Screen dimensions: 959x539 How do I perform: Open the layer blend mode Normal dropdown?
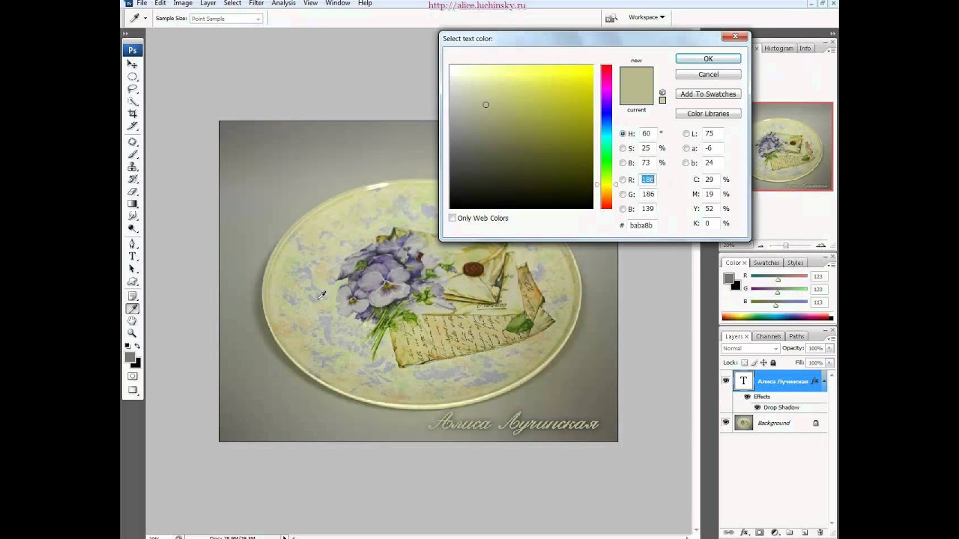point(750,349)
